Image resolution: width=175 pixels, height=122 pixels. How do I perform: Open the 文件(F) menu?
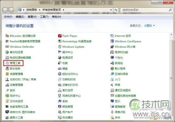pyautogui.click(x=8, y=17)
